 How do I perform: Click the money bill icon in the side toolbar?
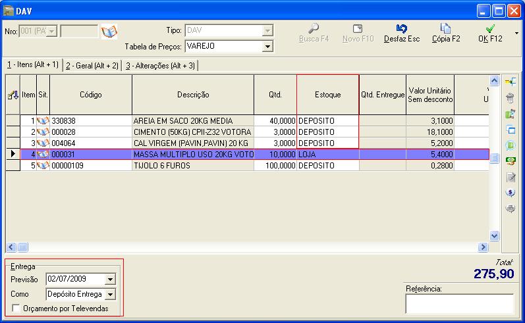coord(510,161)
